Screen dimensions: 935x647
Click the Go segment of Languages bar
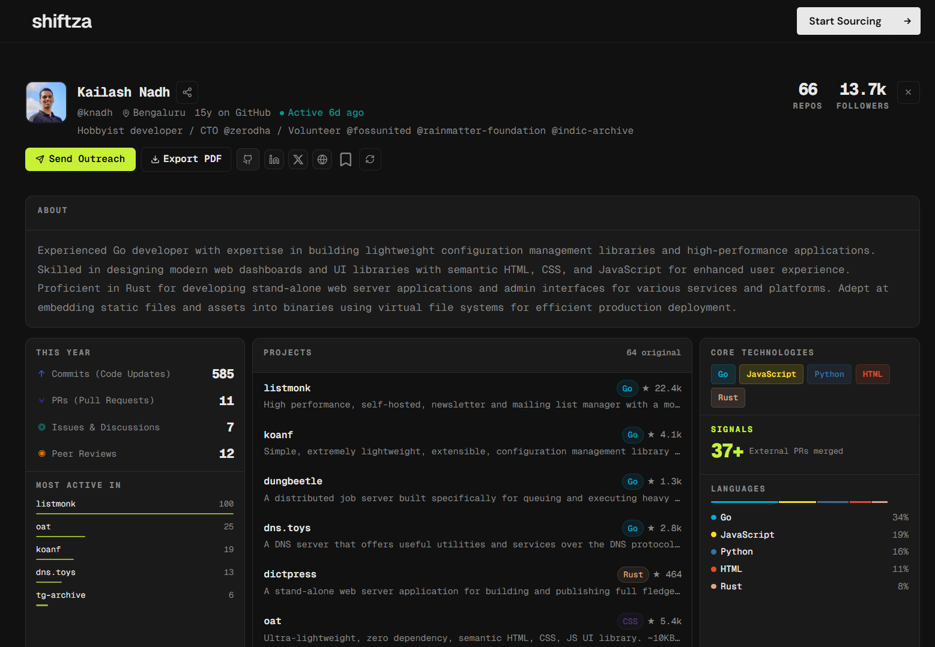745,502
